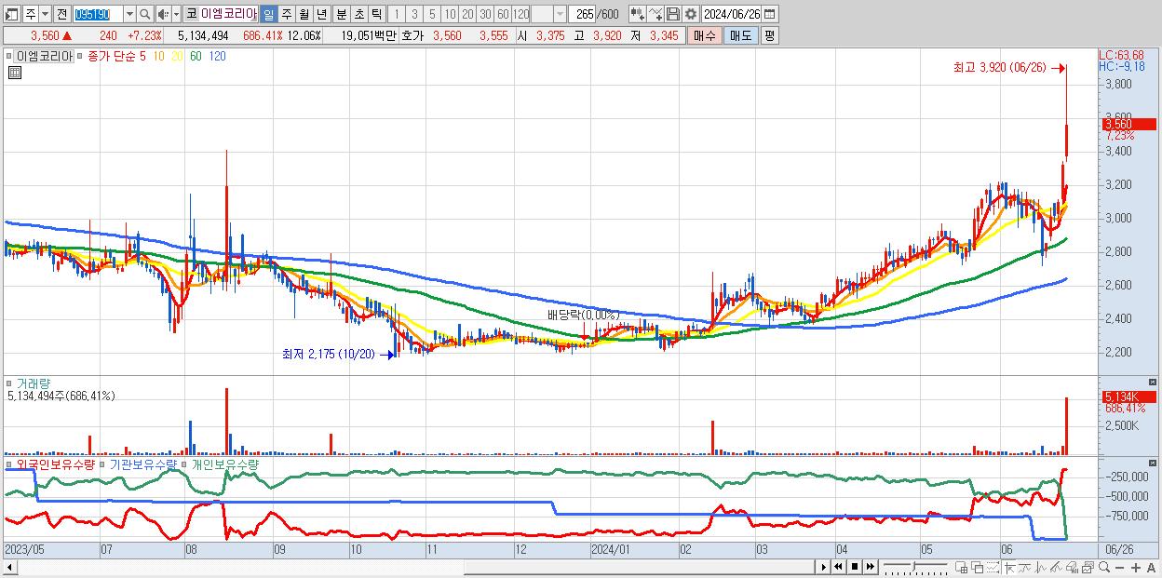
Task: Click the stock code input field 095190
Action: [98, 14]
